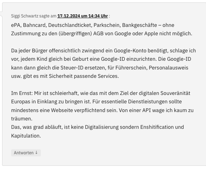Viewport: 206px width, 170px height.
Task: Click the Antworten reply button
Action: click(x=26, y=153)
